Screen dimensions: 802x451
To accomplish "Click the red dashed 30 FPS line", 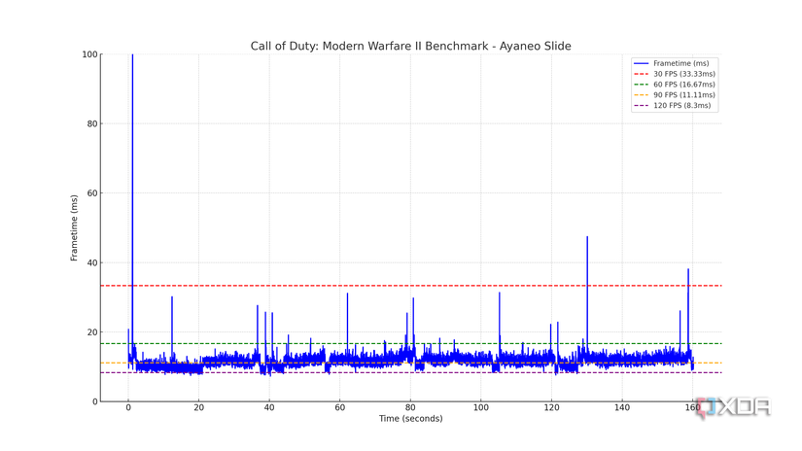I will (411, 286).
